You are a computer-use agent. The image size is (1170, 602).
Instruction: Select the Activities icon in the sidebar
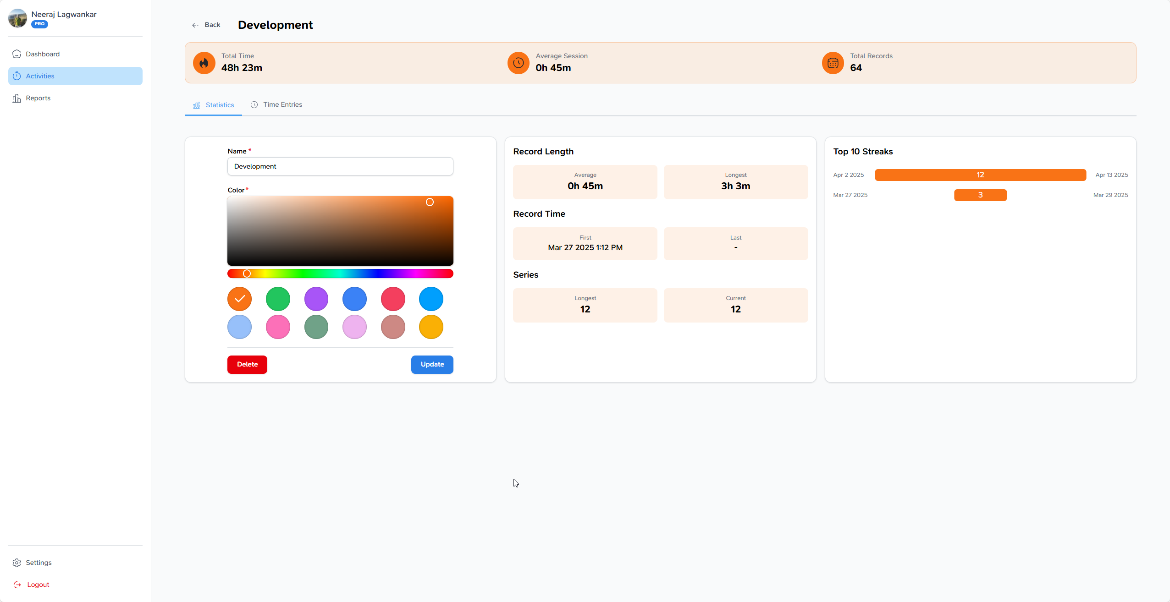[x=17, y=76]
